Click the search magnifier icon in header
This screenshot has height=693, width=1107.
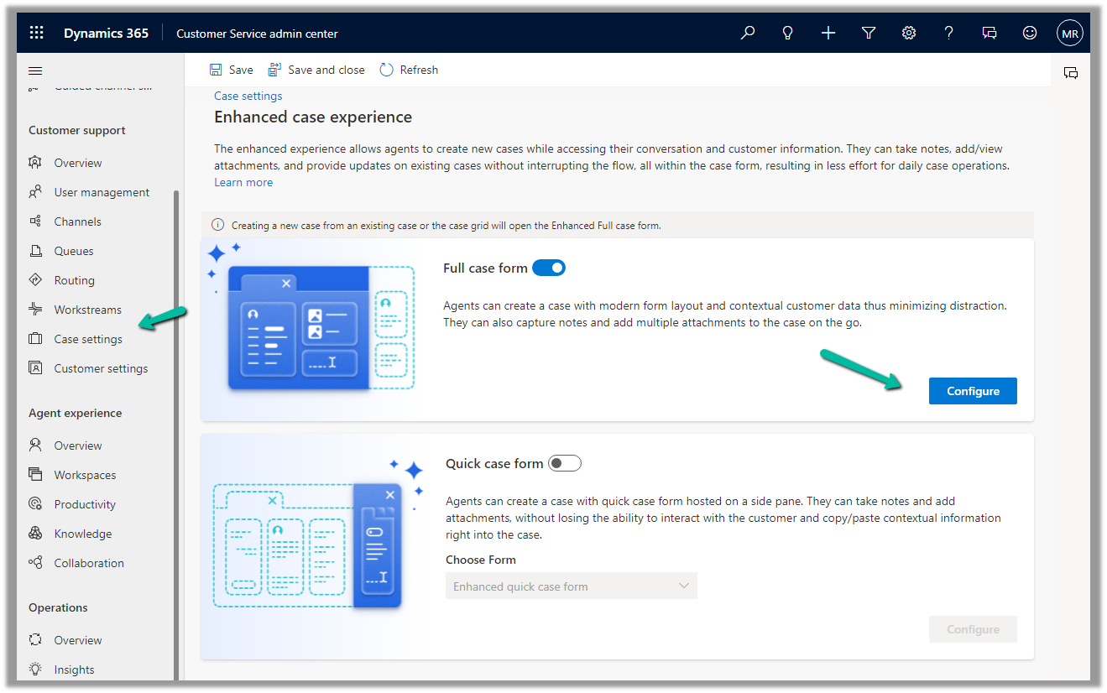pos(747,33)
